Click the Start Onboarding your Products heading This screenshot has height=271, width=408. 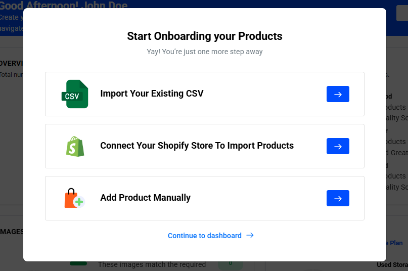pos(204,36)
